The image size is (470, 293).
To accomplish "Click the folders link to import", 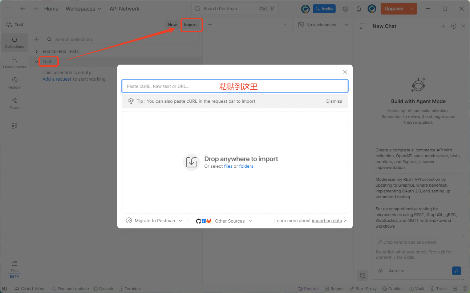I will (x=246, y=166).
